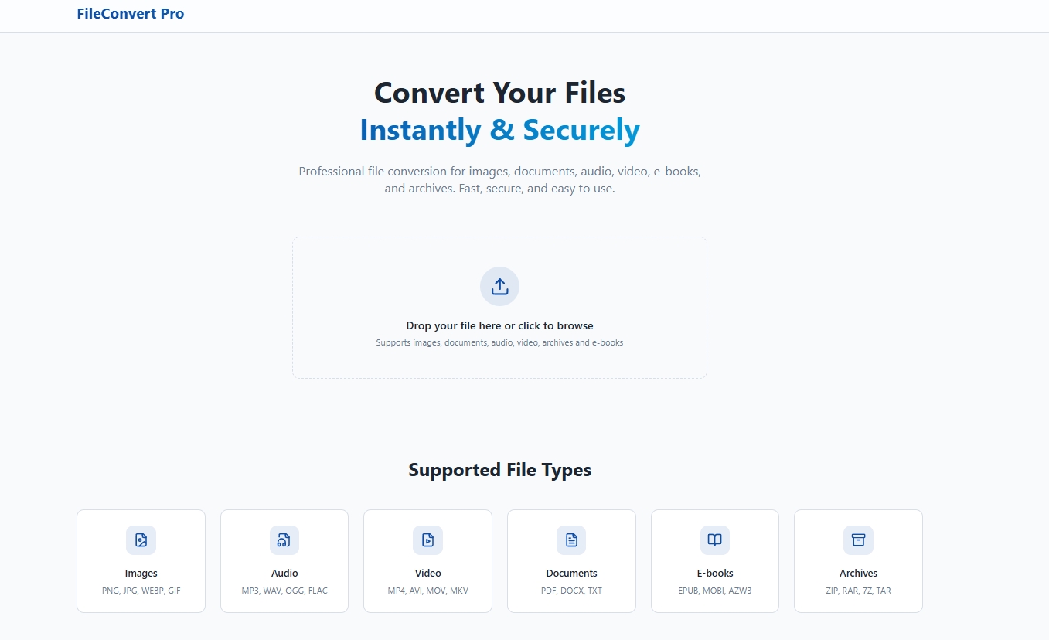1049x640 pixels.
Task: Click the Archives box icon
Action: [x=858, y=540]
